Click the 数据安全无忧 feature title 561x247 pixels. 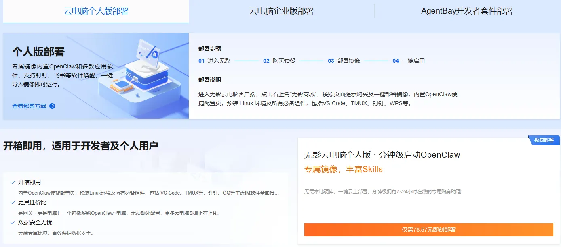[x=35, y=222]
